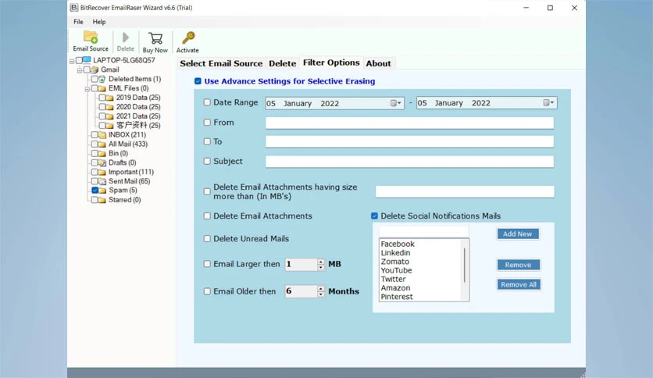Select Pinterest in the social list
This screenshot has height=378, width=653.
[x=397, y=297]
